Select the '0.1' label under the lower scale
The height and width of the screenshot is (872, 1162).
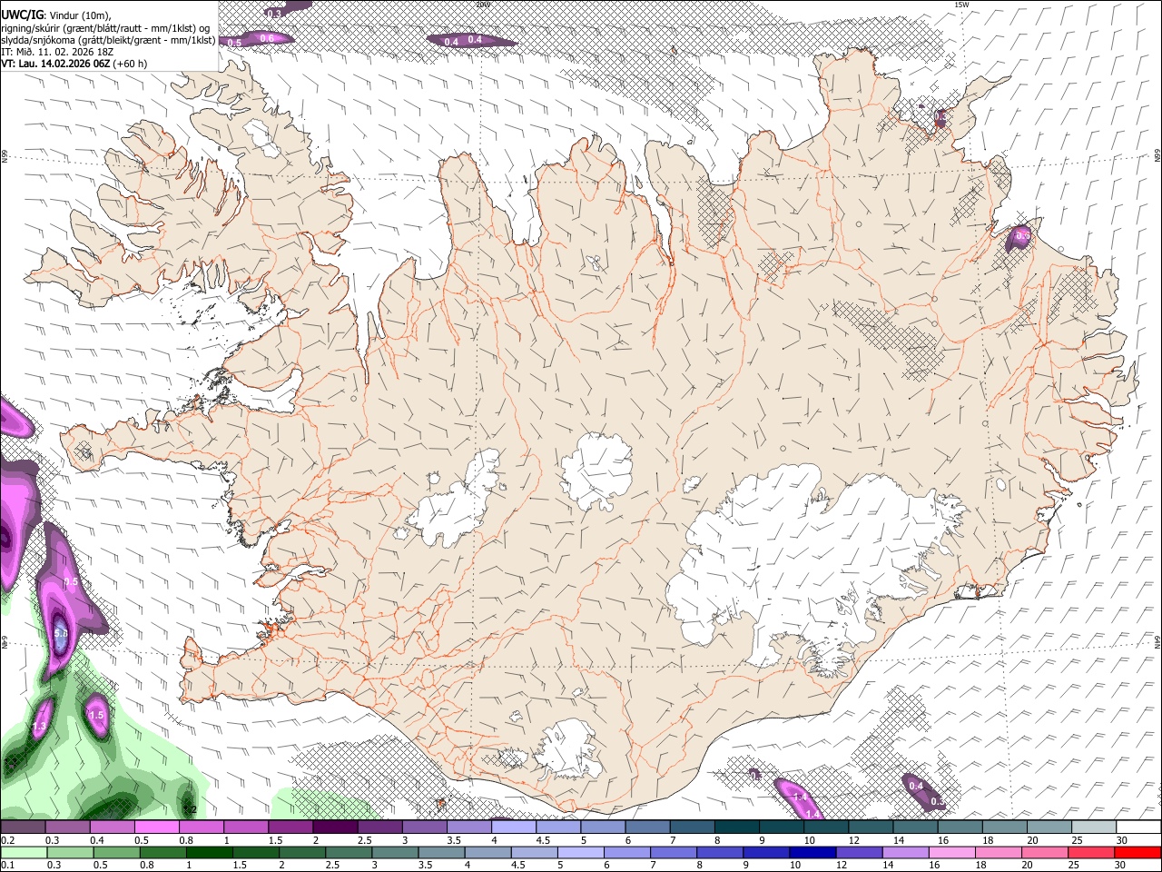click(x=7, y=865)
